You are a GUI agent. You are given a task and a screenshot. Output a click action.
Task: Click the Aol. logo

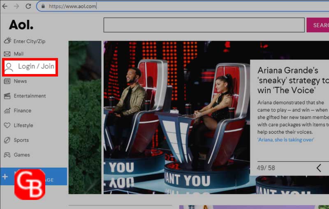[x=21, y=25]
